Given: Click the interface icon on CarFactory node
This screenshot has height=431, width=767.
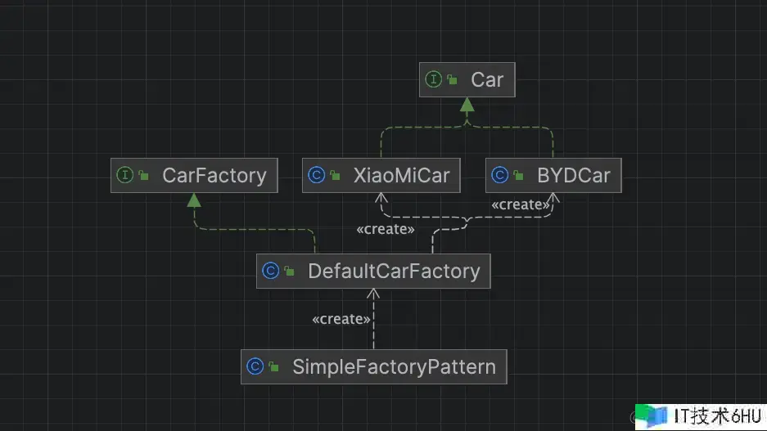Looking at the screenshot, I should (125, 175).
